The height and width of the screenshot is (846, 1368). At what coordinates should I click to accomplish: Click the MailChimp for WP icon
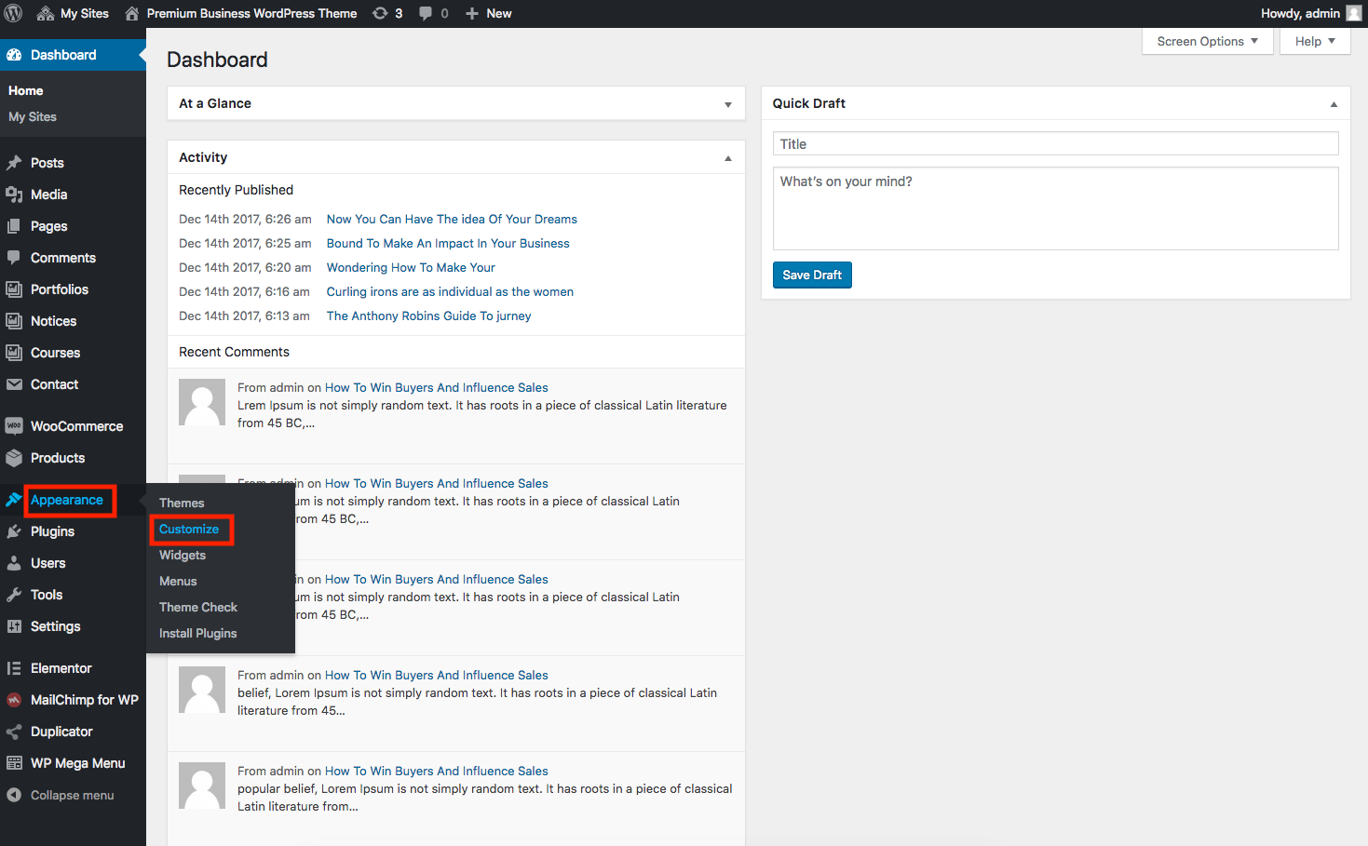click(x=14, y=700)
